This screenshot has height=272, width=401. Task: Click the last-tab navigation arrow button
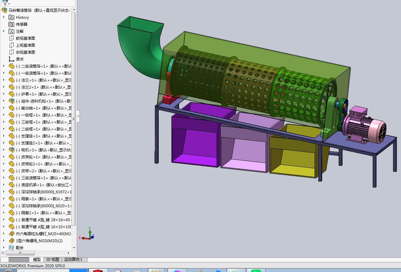coord(26,260)
